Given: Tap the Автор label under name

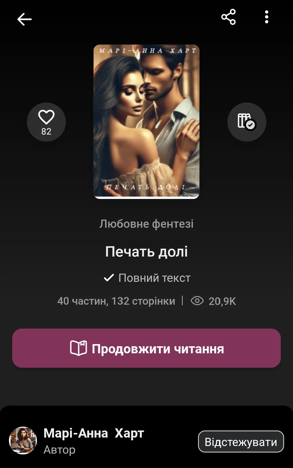Looking at the screenshot, I should point(59,450).
